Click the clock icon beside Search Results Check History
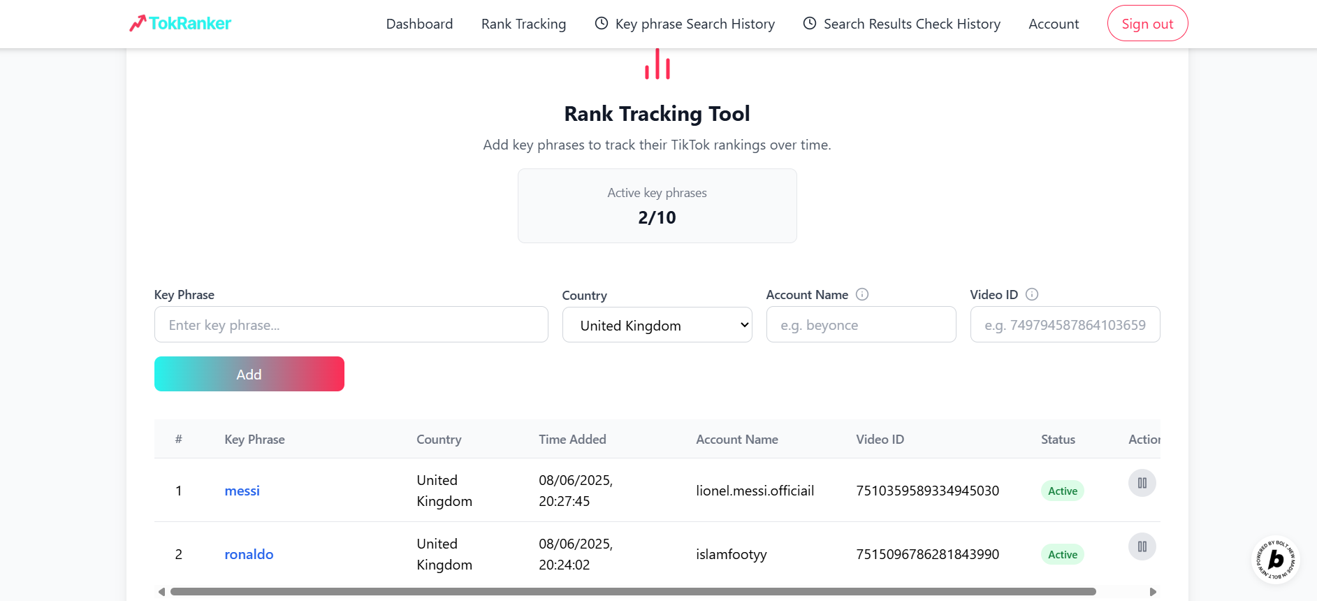Viewport: 1317px width, 601px height. click(x=809, y=23)
